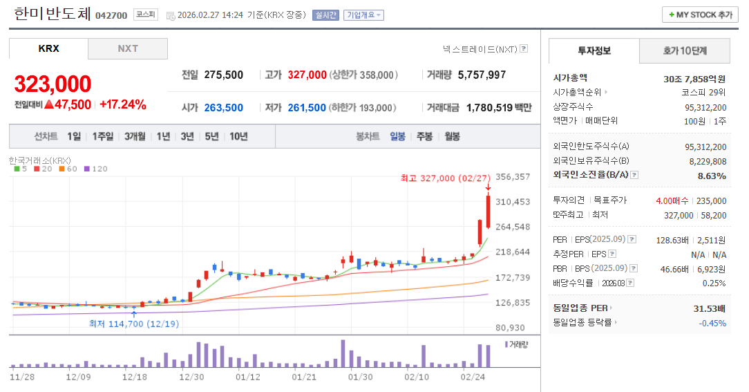Click the MY STOCK 추가 button
Image resolution: width=749 pixels, height=392 pixels.
[x=700, y=15]
